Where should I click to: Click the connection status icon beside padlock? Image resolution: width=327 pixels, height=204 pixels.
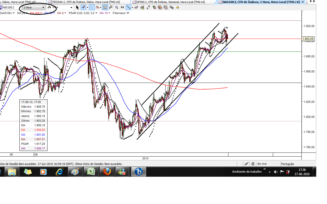(247, 164)
